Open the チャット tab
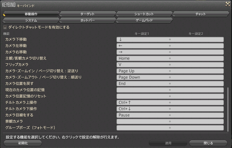The width and height of the screenshot is (232, 148). 201,14
